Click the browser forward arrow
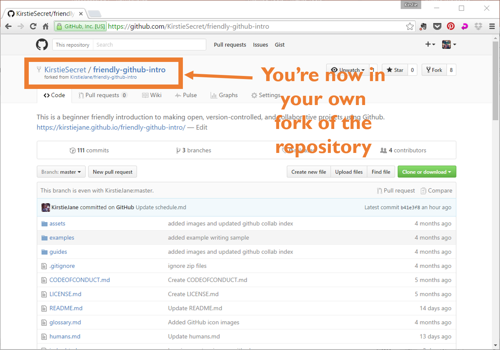Screen dimensions: 500x350 click(21, 26)
